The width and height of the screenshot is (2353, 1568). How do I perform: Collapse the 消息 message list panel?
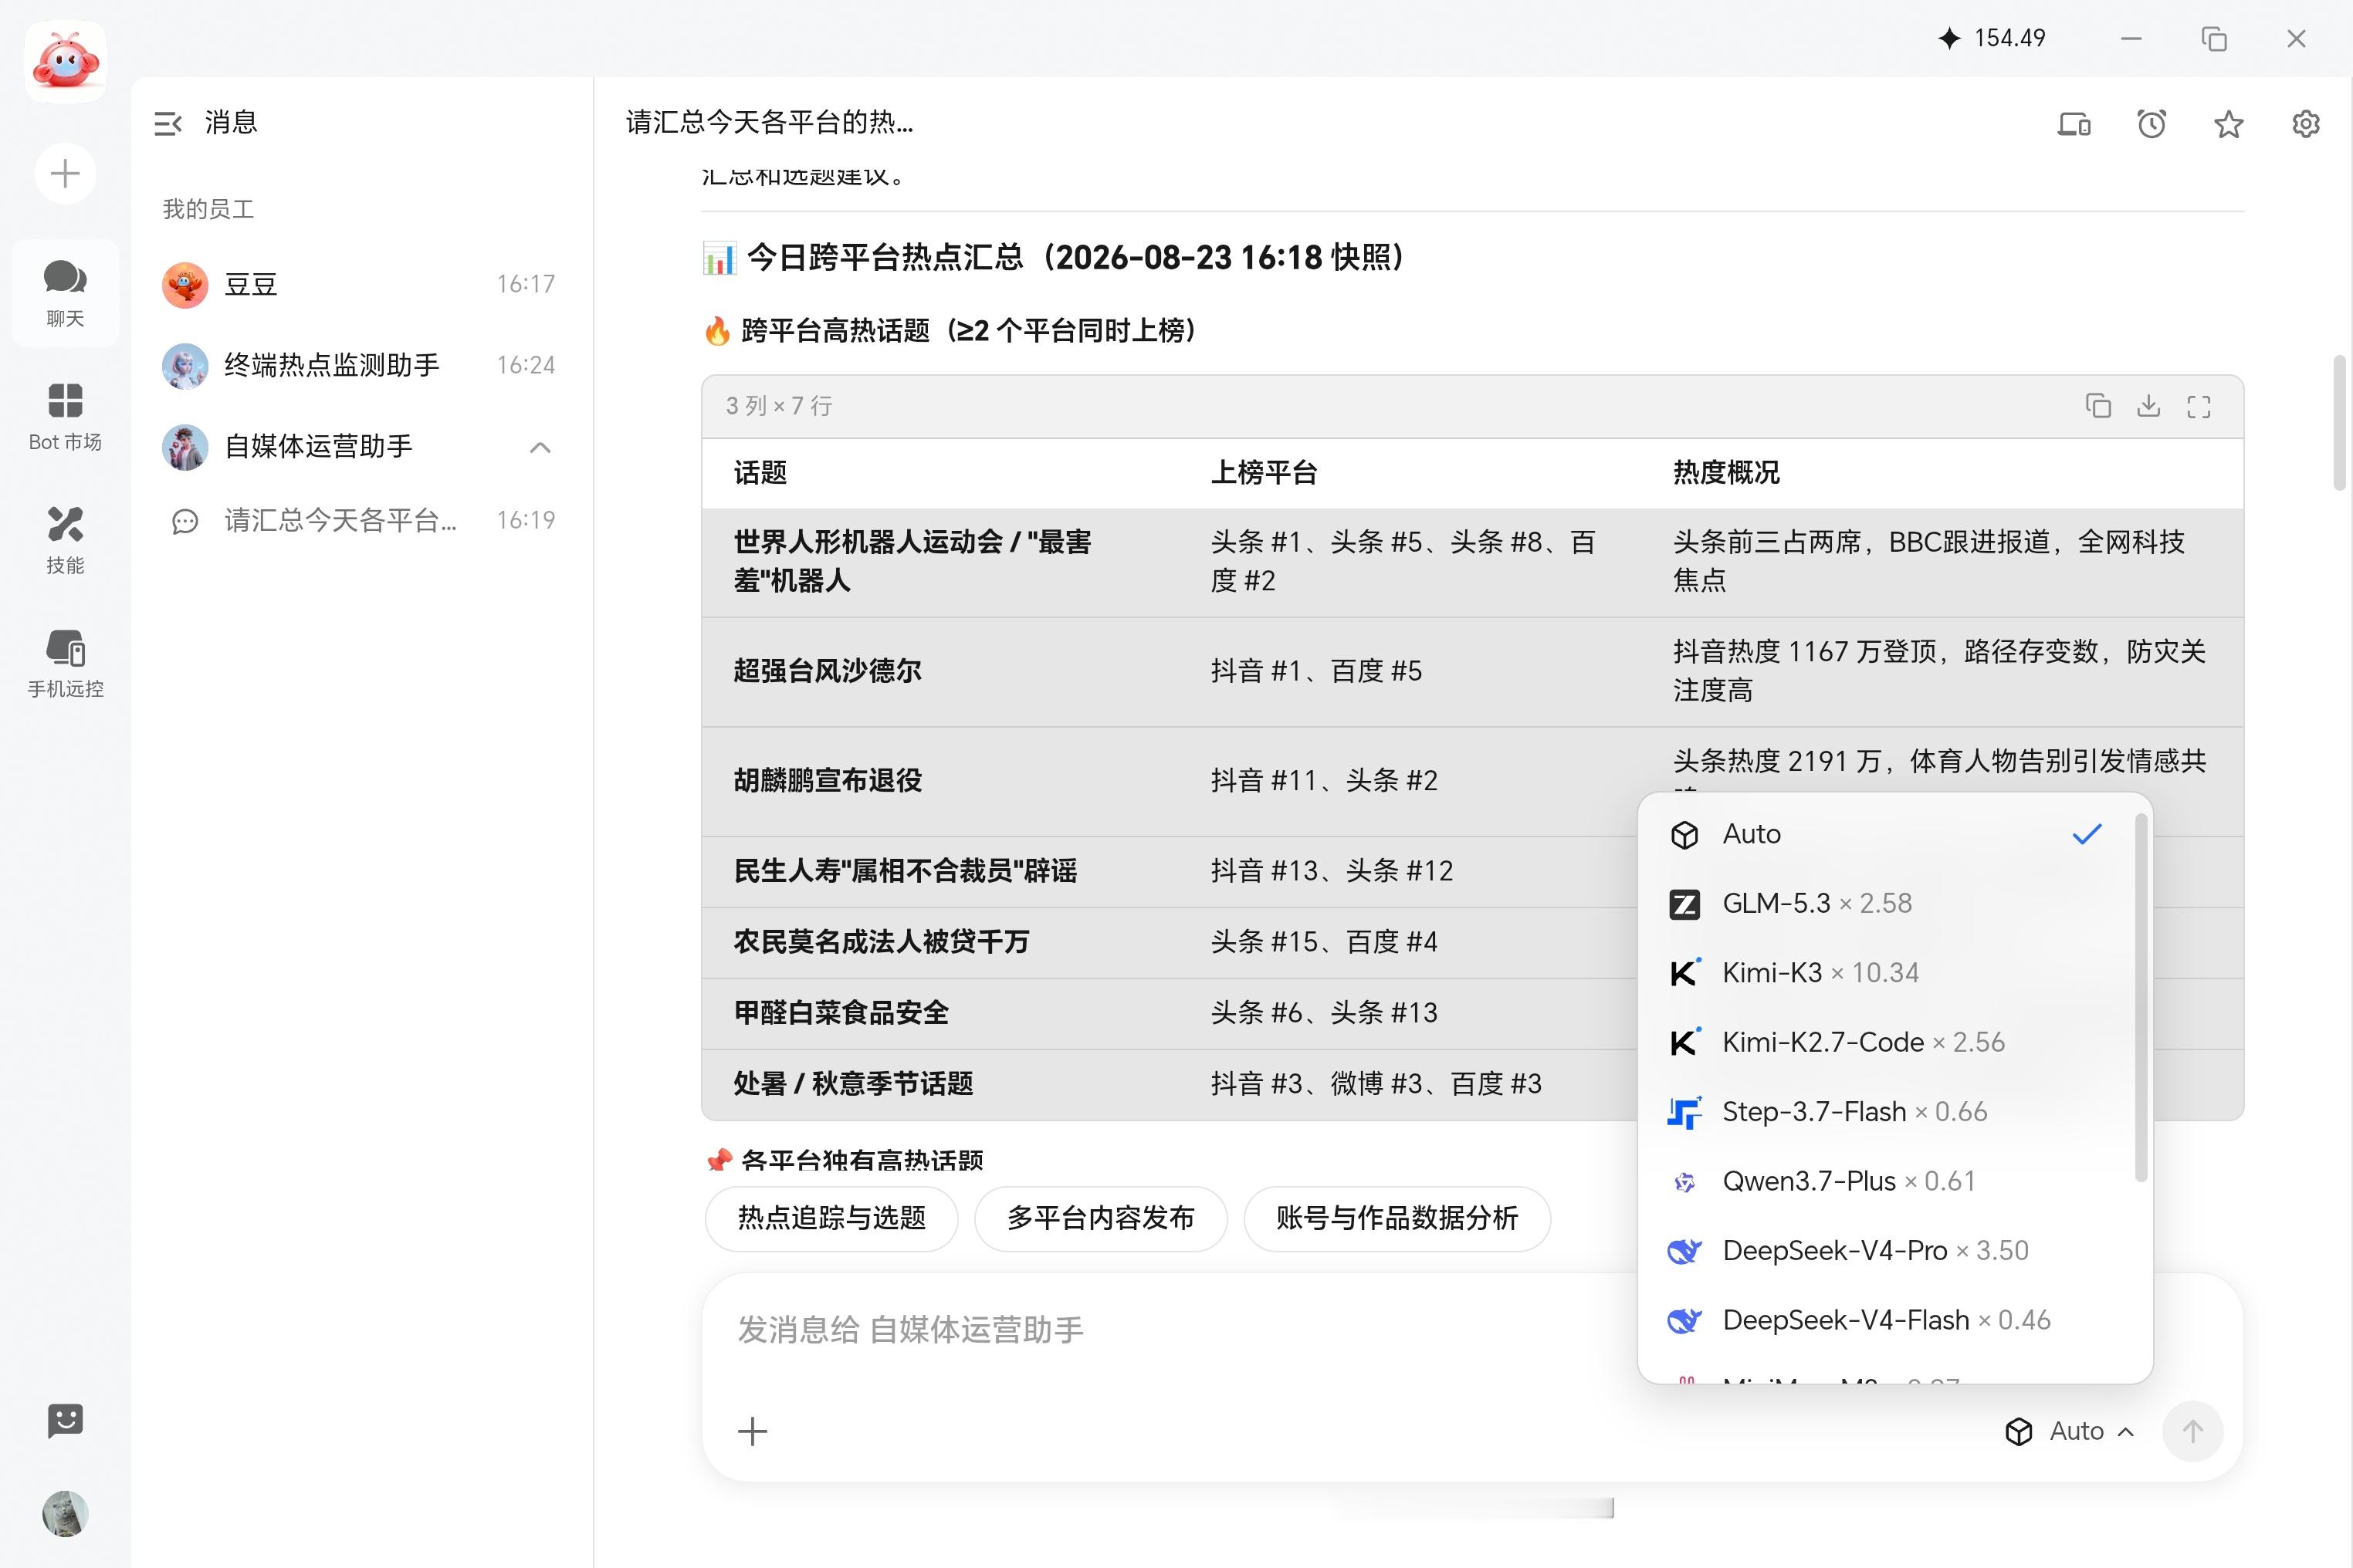pyautogui.click(x=168, y=123)
